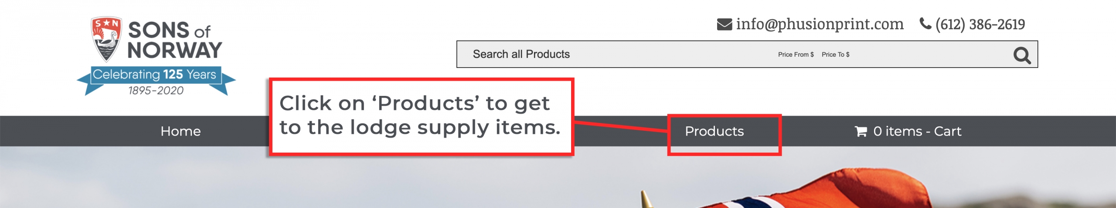1116x208 pixels.
Task: Click the Sons of Norway shield crest
Action: point(106,39)
